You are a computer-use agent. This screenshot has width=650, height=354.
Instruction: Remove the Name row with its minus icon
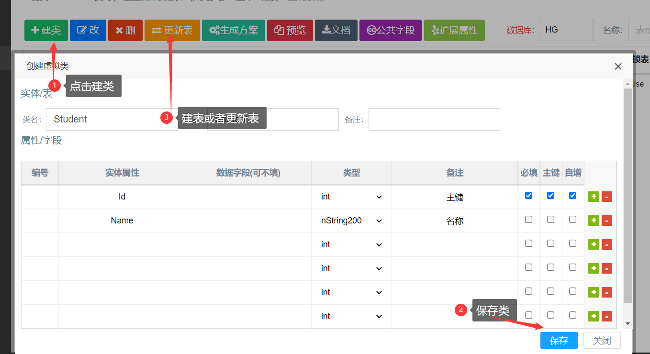point(607,221)
